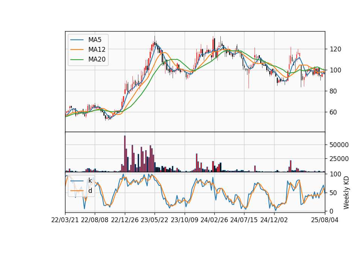Click the 22/08/08 date label
The image size is (361, 259).
pyautogui.click(x=95, y=220)
